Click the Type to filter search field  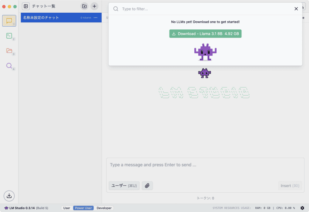point(206,9)
